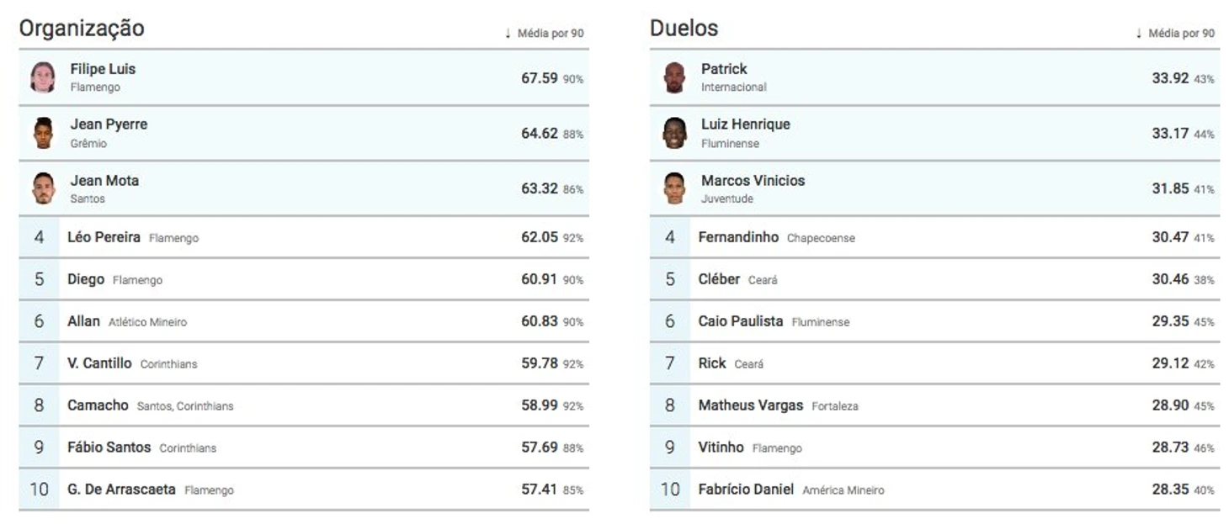Screen dimensions: 1229x524
Task: Sort Duelos by Média por 90
Action: [1175, 34]
